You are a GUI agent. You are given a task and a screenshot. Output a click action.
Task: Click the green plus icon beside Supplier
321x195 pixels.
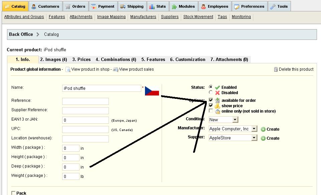pyautogui.click(x=263, y=138)
